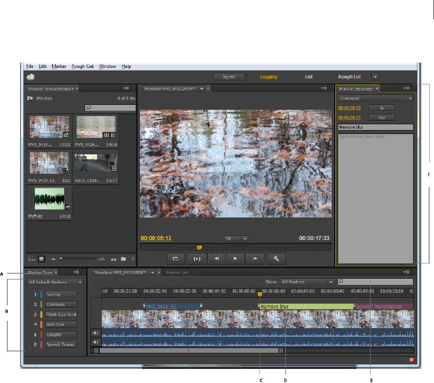This screenshot has height=383, width=434.
Task: Switch to the Marker List tab
Action: click(x=177, y=273)
